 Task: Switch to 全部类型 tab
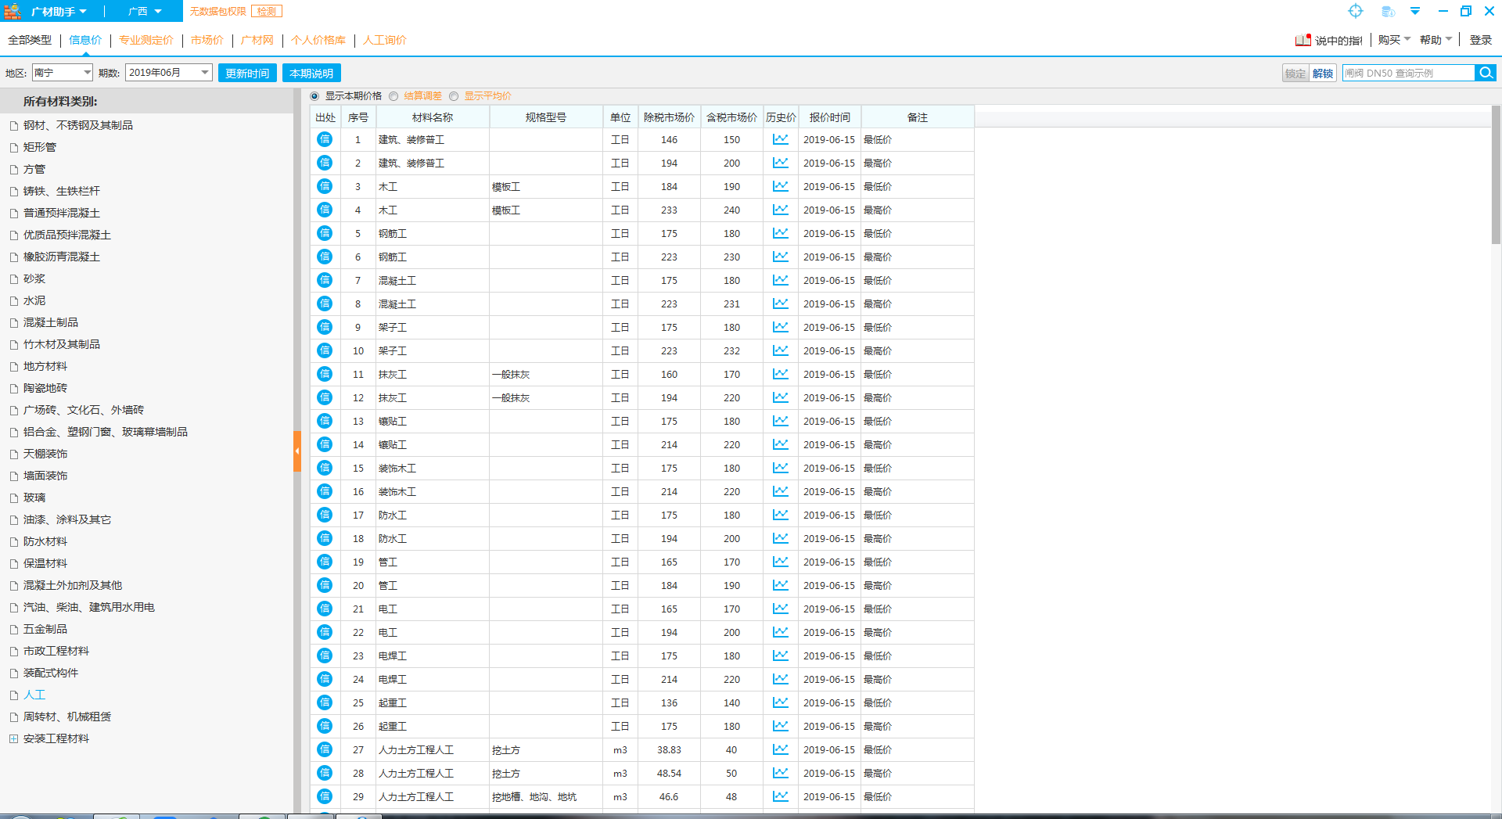coord(30,40)
